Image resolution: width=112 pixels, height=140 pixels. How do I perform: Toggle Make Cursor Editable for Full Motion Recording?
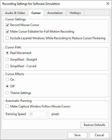(x=7, y=32)
